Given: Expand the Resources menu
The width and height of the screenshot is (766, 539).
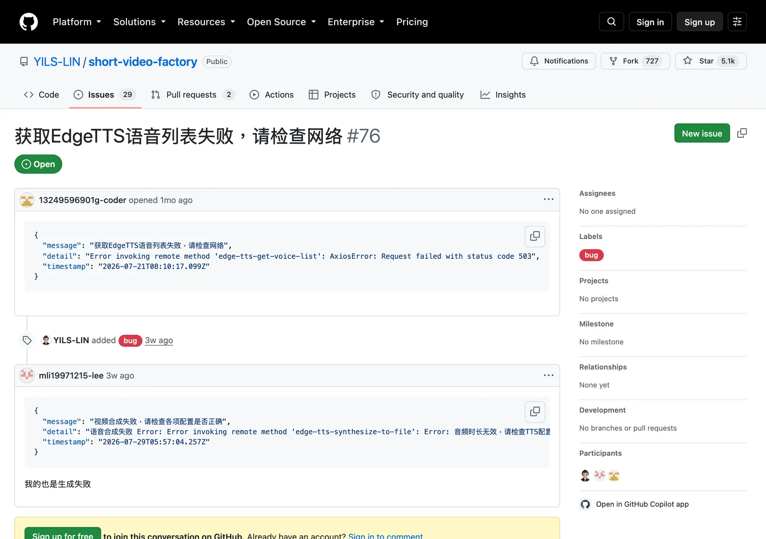Looking at the screenshot, I should coord(206,22).
